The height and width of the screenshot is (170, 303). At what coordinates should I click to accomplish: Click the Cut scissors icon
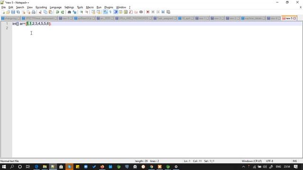click(x=40, y=12)
